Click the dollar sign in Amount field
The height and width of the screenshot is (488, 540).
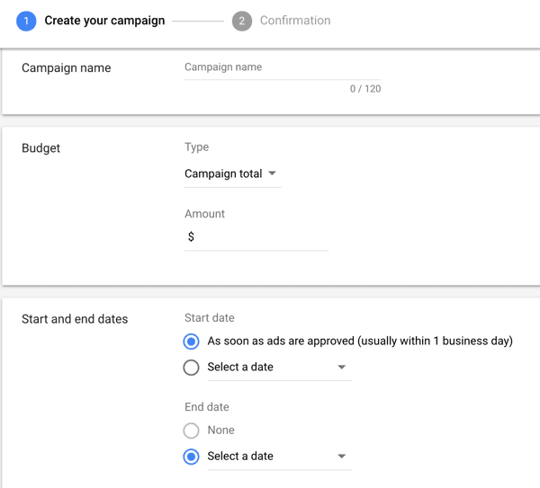pos(191,237)
